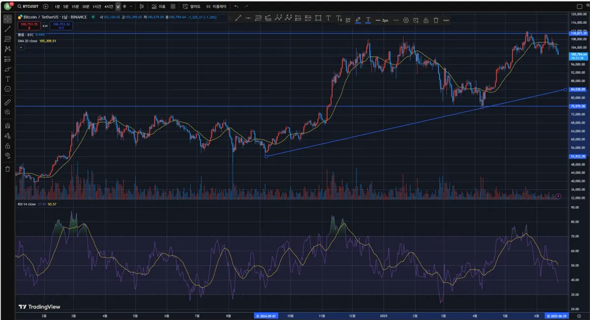Open the chart patterns tool in left sidebar
The width and height of the screenshot is (590, 320).
pos(7,49)
